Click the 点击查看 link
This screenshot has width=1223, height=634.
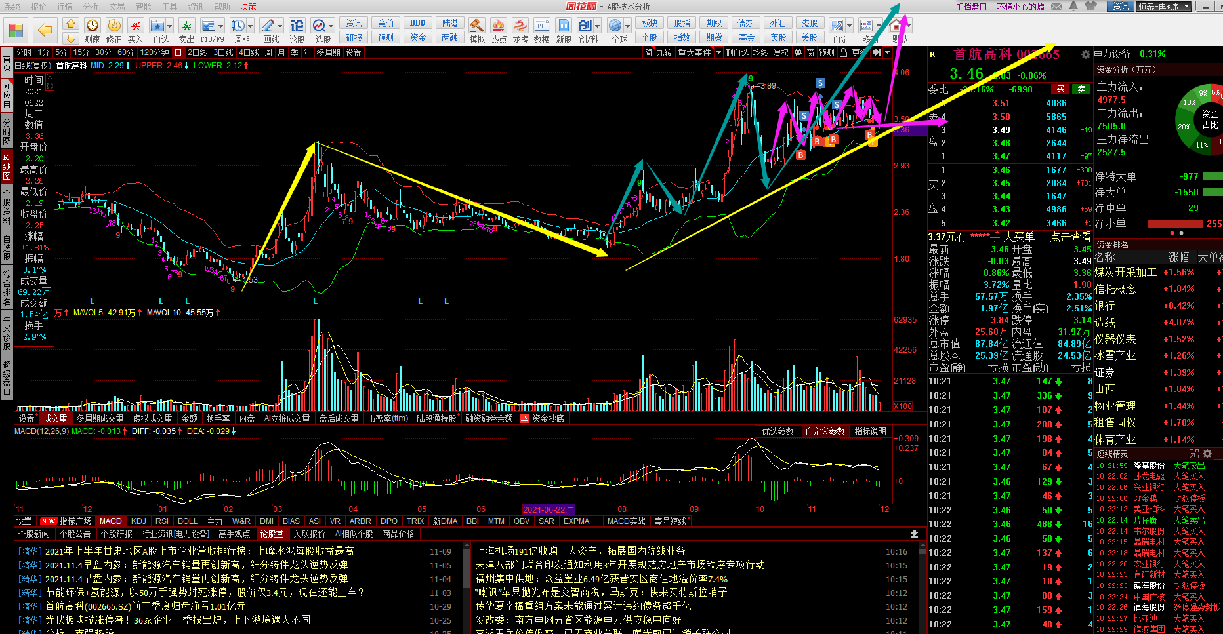tap(1071, 237)
